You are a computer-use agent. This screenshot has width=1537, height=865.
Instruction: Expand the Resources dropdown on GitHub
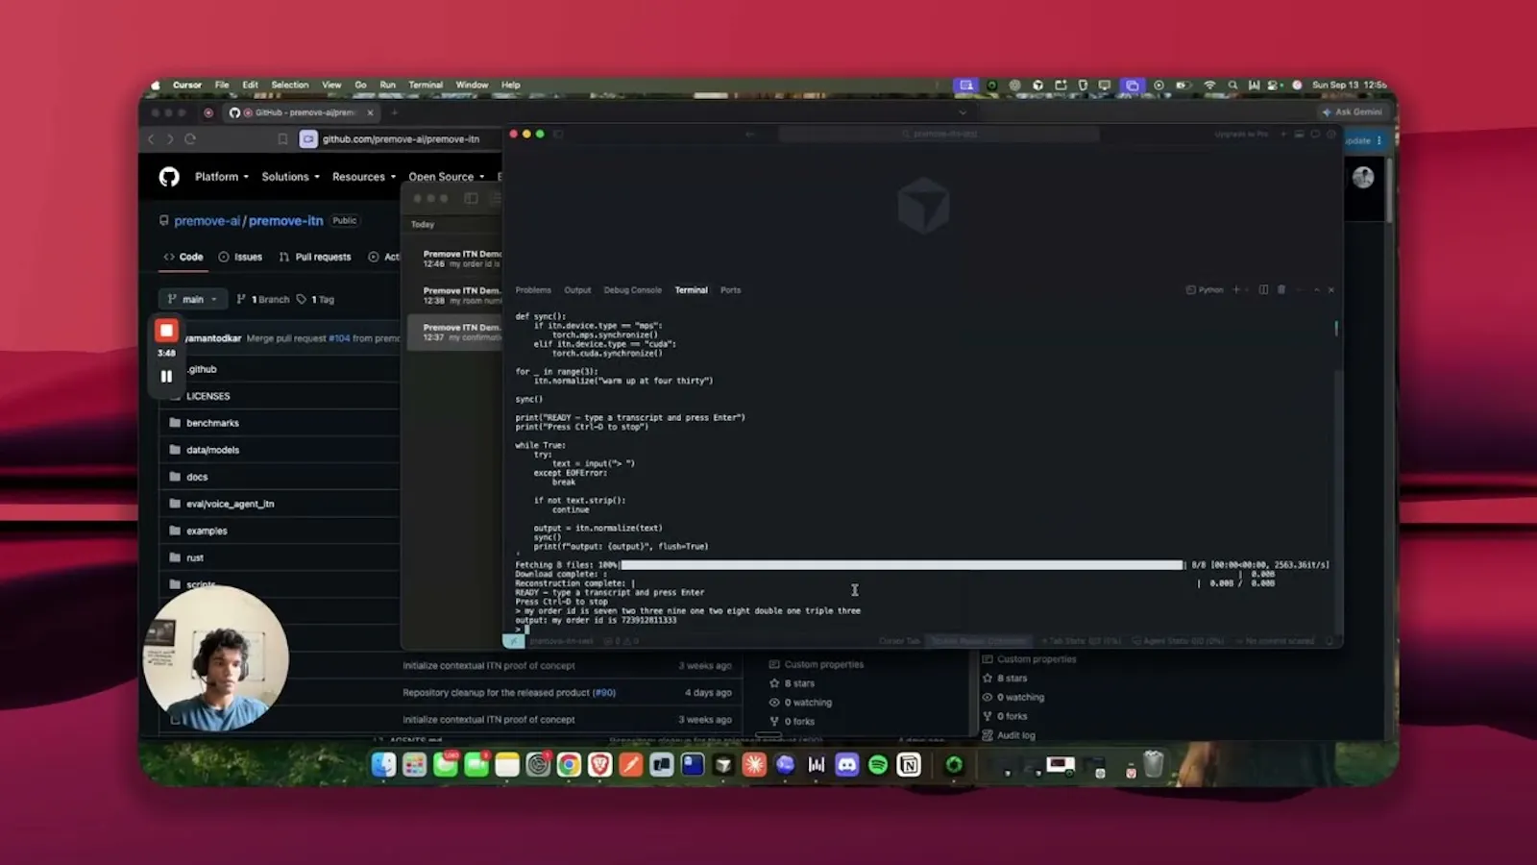(x=364, y=177)
